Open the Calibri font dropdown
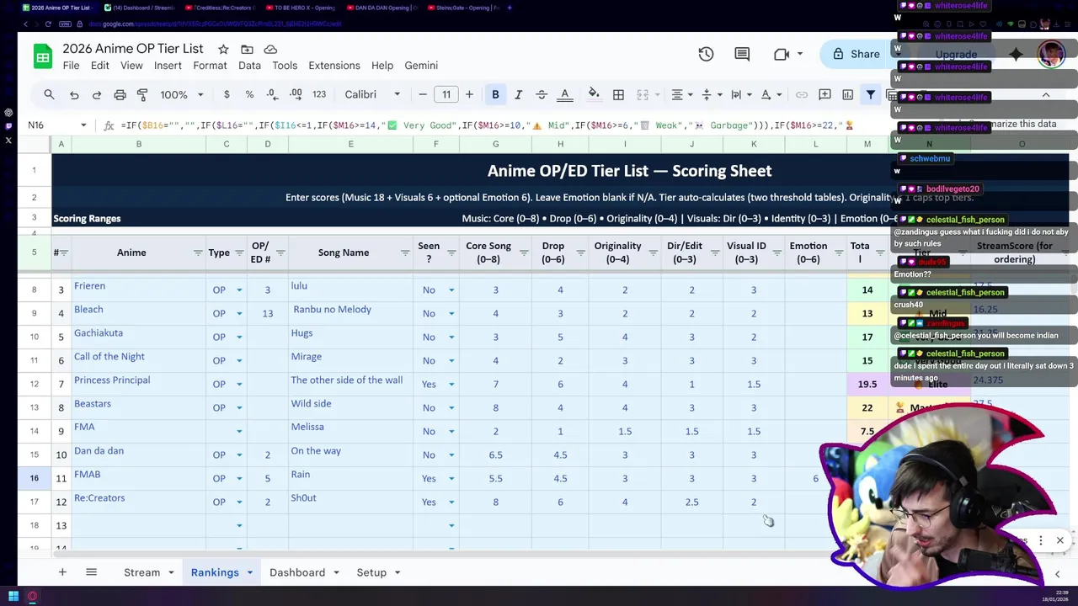The image size is (1078, 606). tap(371, 94)
